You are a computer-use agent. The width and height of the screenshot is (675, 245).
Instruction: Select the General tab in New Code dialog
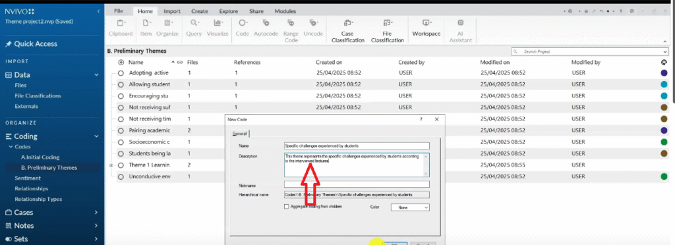click(x=239, y=134)
